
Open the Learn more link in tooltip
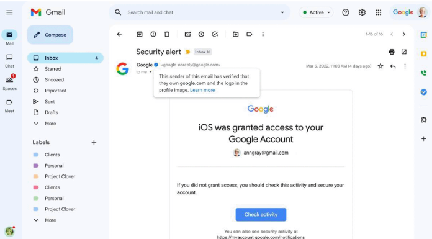point(202,90)
